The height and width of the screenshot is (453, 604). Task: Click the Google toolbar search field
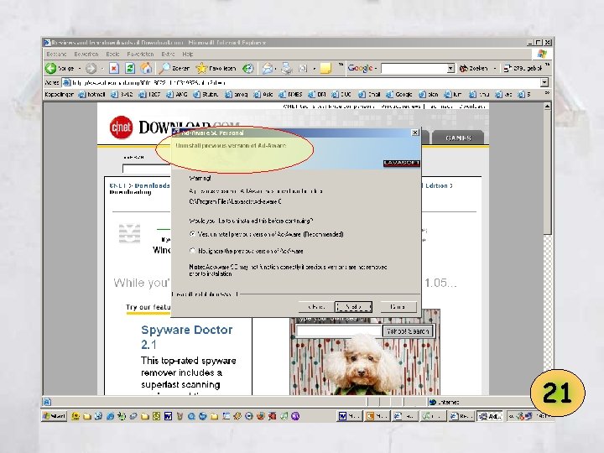[414, 69]
